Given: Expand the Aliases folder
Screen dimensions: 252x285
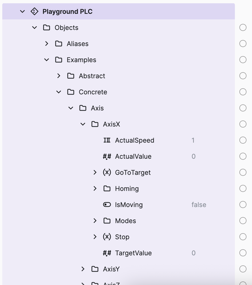Looking at the screenshot, I should (47, 44).
